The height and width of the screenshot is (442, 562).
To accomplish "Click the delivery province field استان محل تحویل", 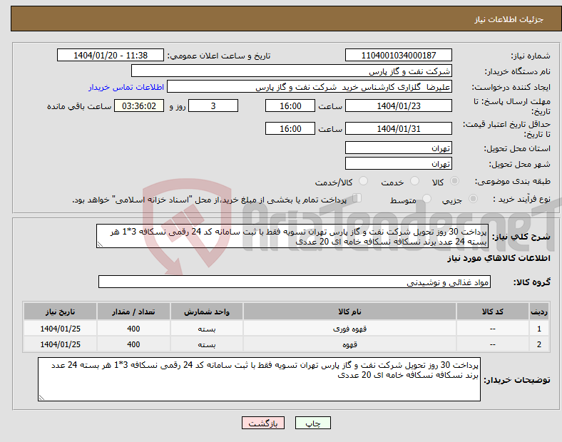I will (x=398, y=148).
